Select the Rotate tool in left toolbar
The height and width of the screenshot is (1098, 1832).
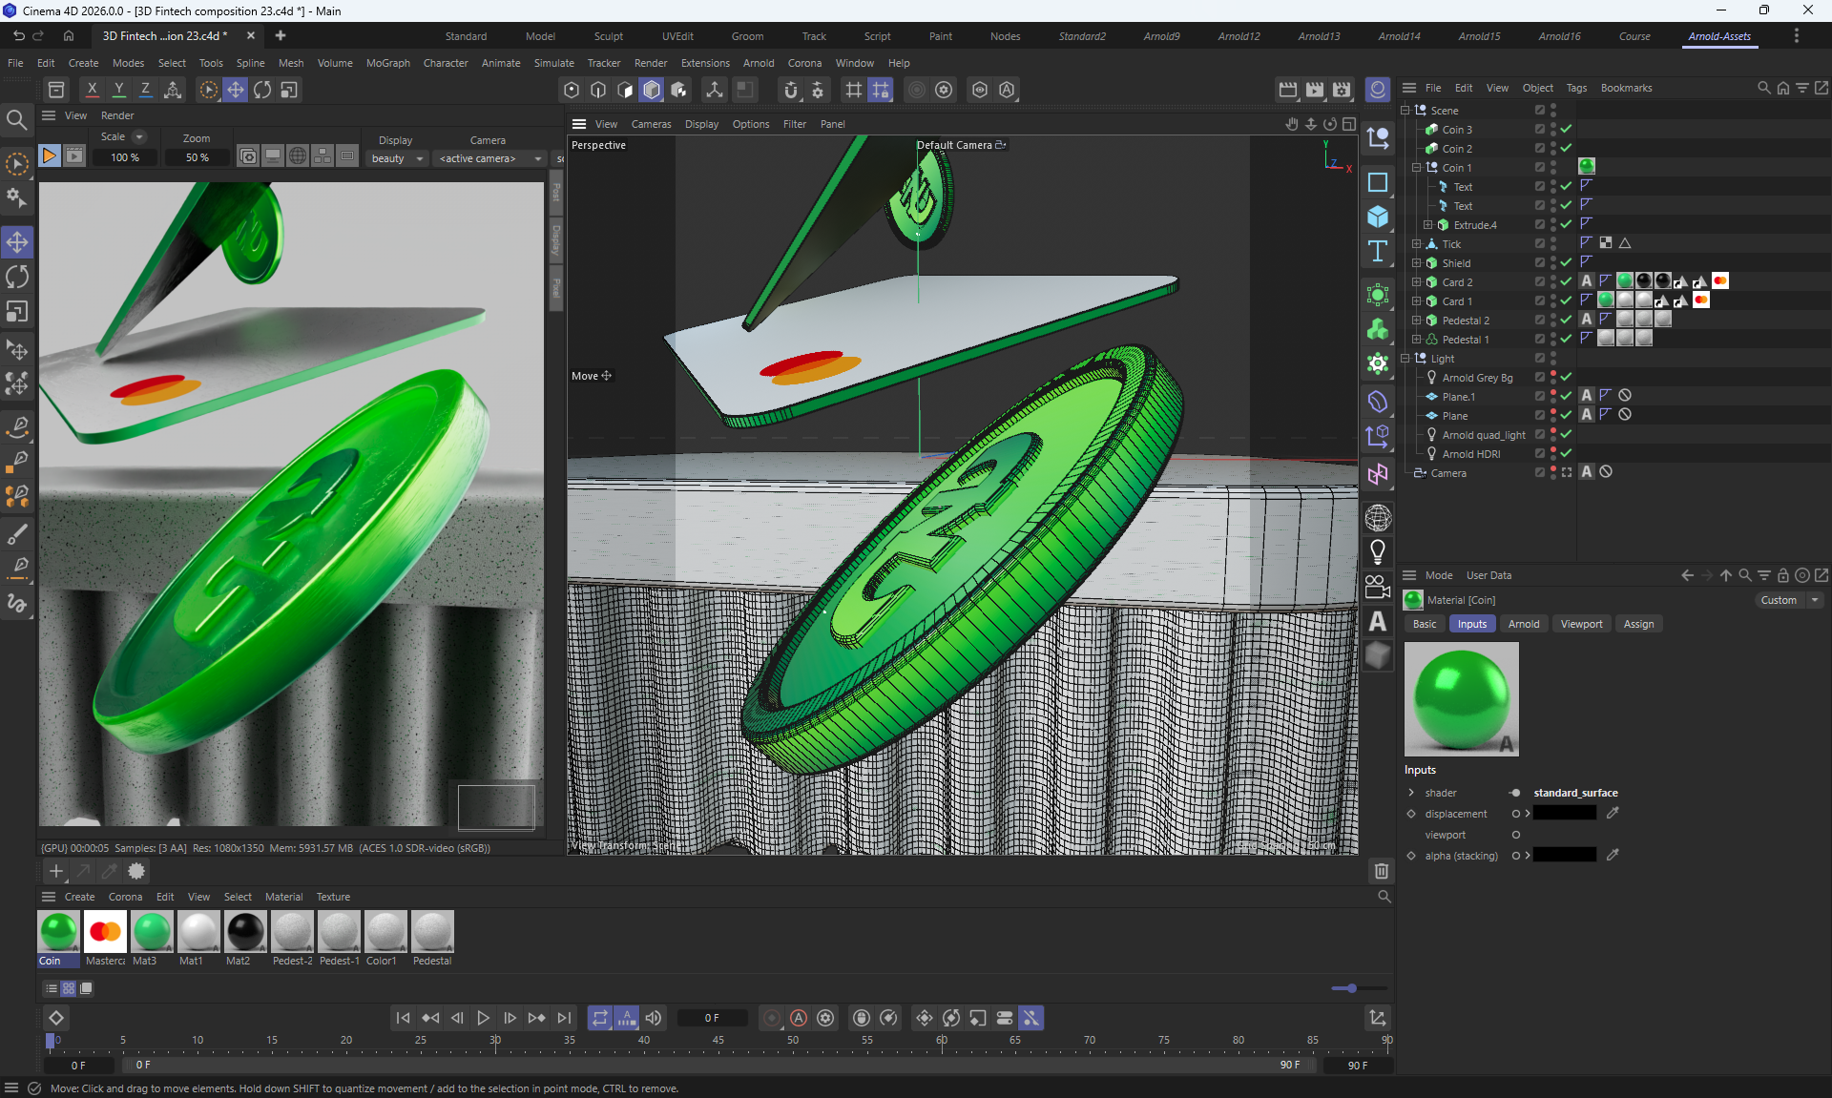[17, 277]
